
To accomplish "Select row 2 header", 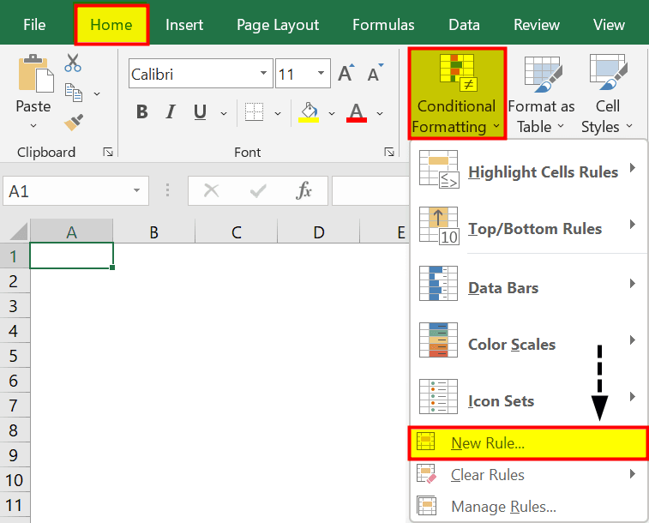I will tap(15, 281).
